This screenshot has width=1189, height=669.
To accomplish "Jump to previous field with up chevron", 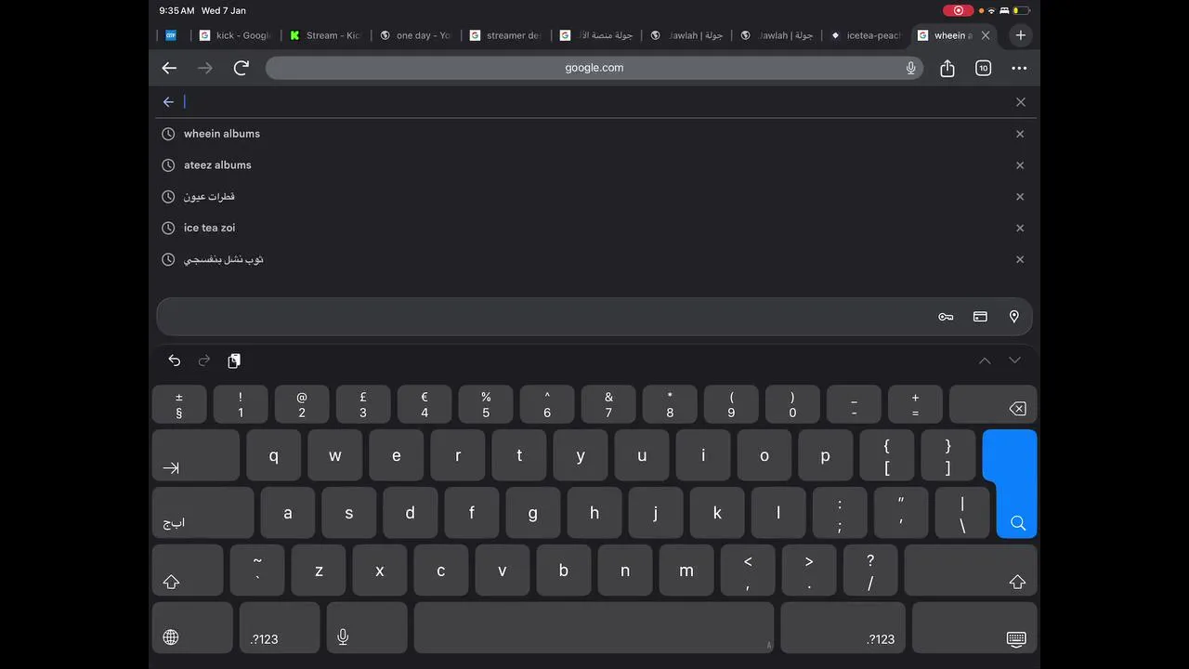I will pyautogui.click(x=985, y=361).
